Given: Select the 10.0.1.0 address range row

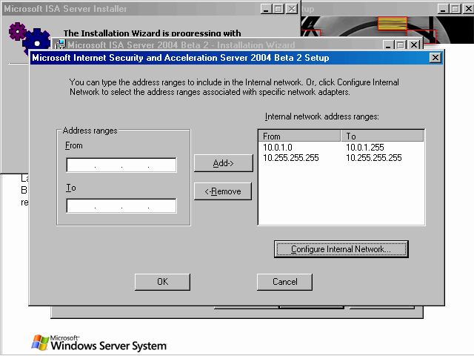Looking at the screenshot, I should [x=278, y=148].
